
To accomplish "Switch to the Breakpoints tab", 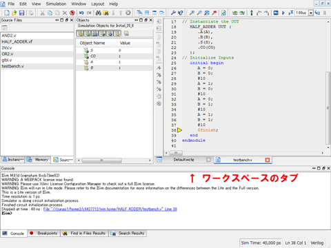I will 43,234.
